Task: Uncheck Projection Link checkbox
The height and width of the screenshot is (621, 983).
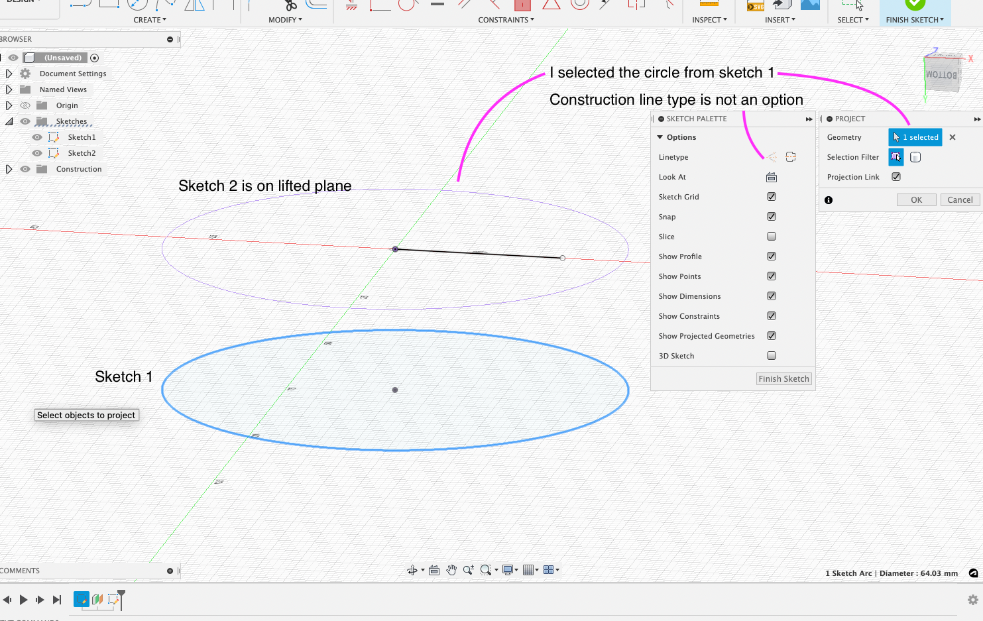Action: [x=896, y=177]
